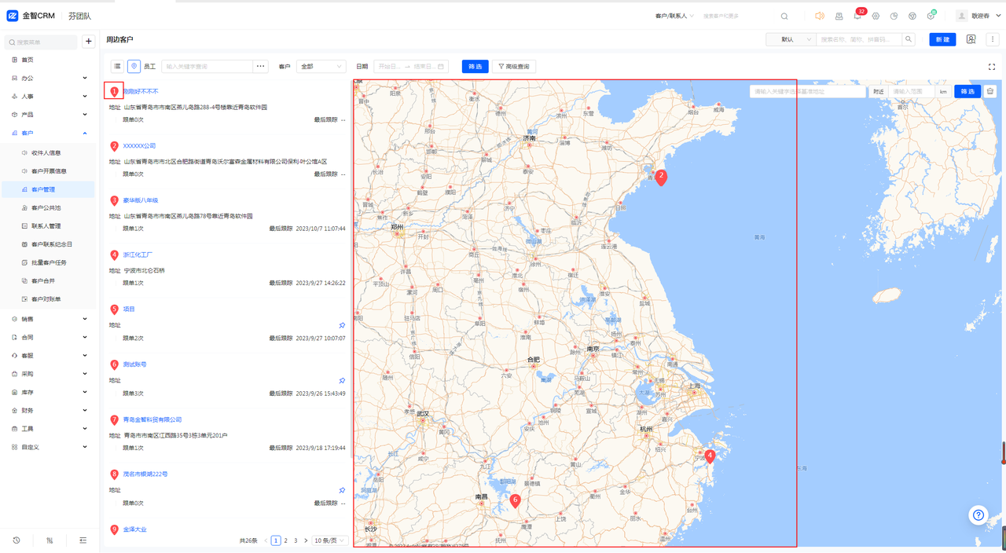The height and width of the screenshot is (553, 1006).
Task: Click map marker number 4 near Ningbo
Action: pos(710,456)
